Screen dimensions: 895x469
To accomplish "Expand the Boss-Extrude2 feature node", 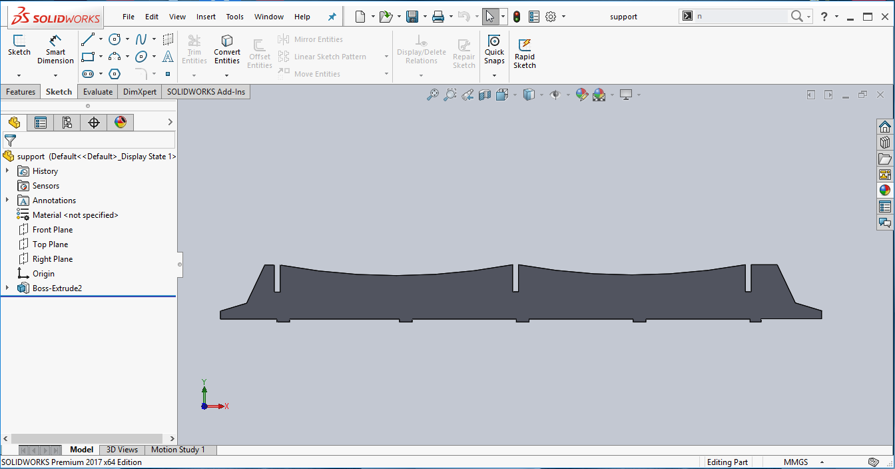I will click(7, 288).
